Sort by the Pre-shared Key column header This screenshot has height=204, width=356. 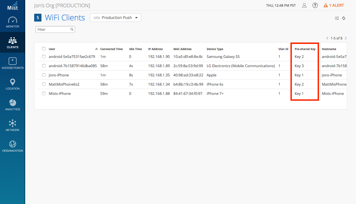pos(305,49)
